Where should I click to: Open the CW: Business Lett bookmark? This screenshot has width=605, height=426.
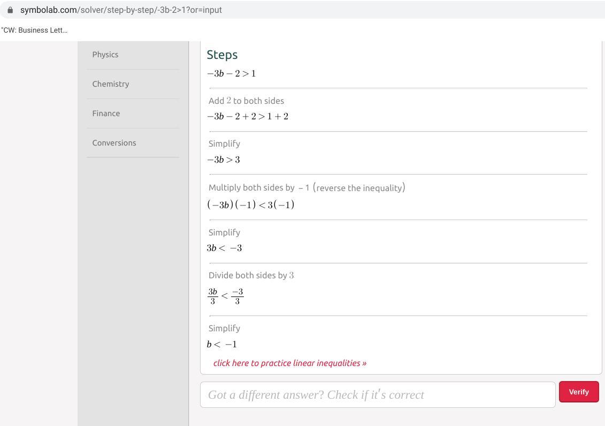pos(34,30)
